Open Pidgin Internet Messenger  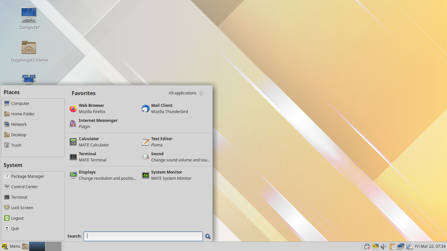103,124
